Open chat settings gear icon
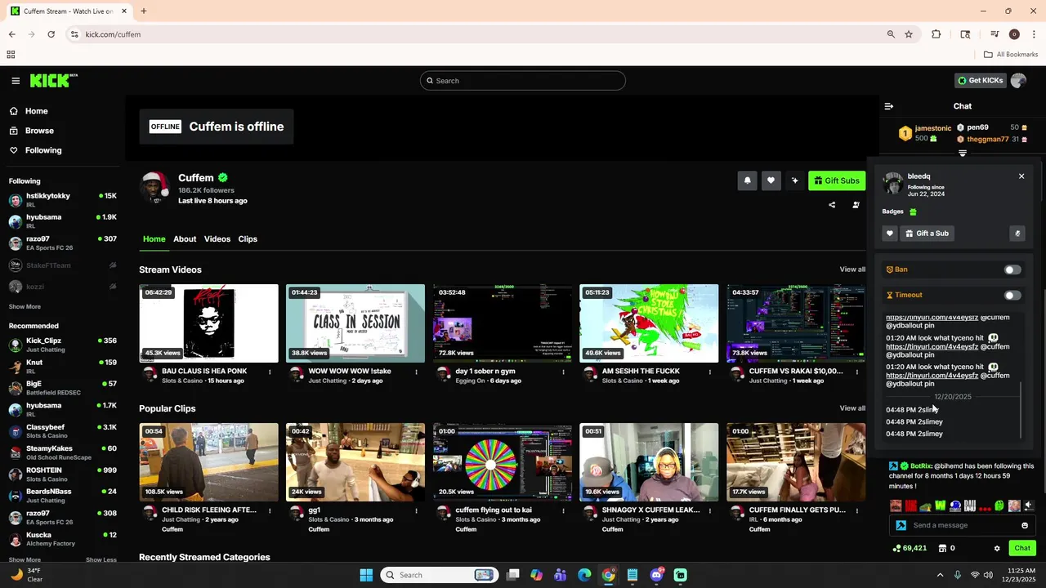The height and width of the screenshot is (588, 1046). coord(997,548)
